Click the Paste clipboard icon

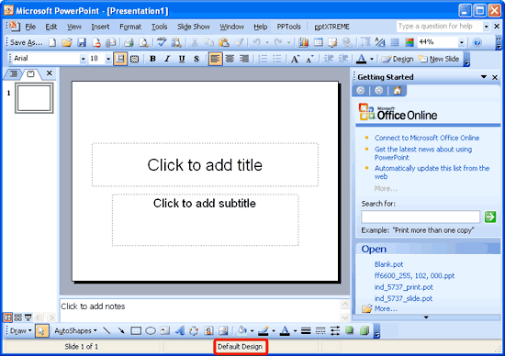click(224, 42)
